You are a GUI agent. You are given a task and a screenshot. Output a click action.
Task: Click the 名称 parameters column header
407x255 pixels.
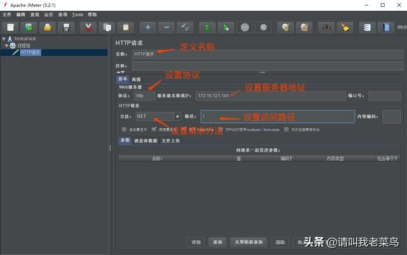click(158, 158)
